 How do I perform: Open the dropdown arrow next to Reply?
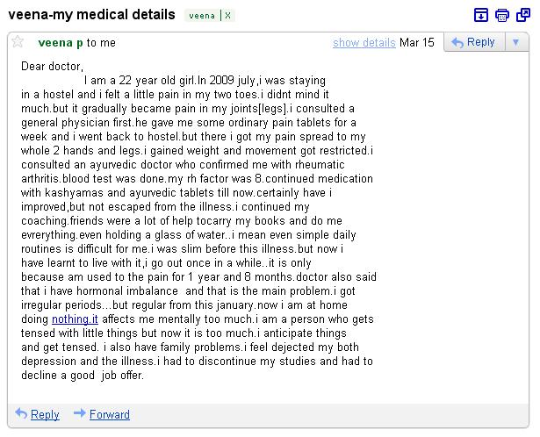point(515,42)
